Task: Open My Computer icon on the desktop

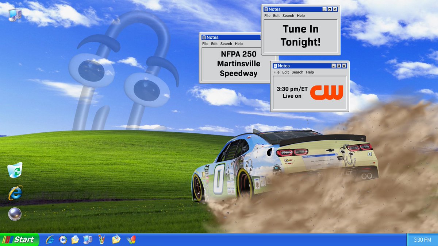Action: click(x=15, y=15)
